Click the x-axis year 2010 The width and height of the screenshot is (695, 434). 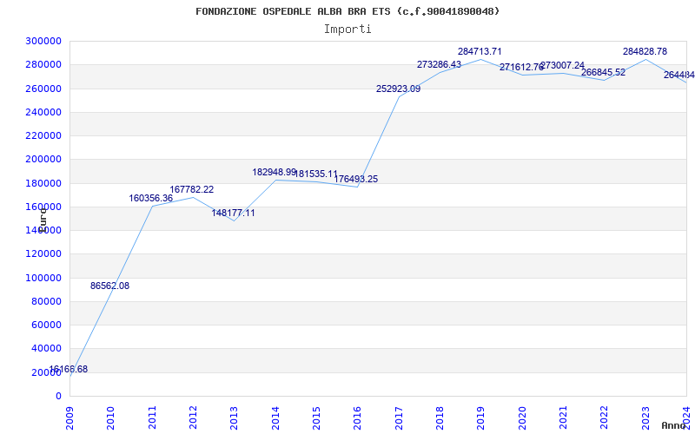tap(111, 418)
